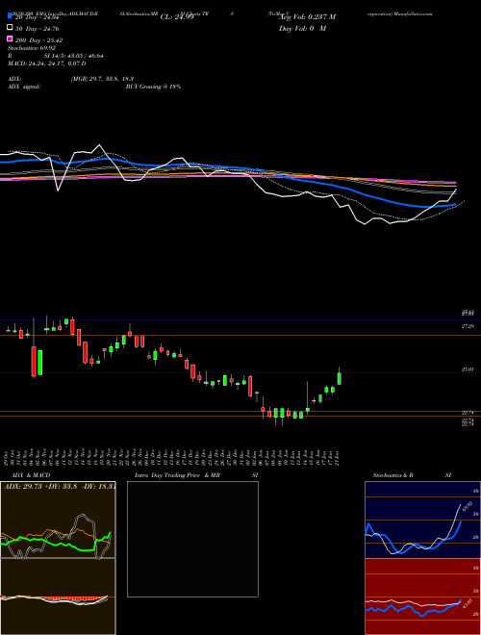The image size is (481, 635).
Task: Click the white 50 Day legend swatch
Action: (x=10, y=28)
